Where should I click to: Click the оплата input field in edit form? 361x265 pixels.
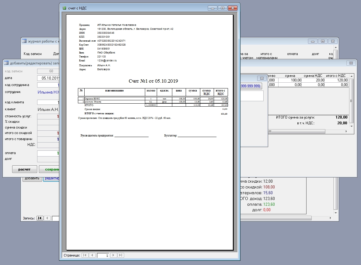(48, 153)
